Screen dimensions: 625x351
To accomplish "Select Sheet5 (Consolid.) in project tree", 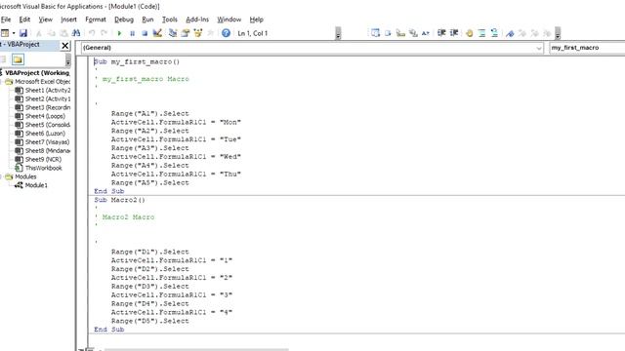I will click(43, 125).
